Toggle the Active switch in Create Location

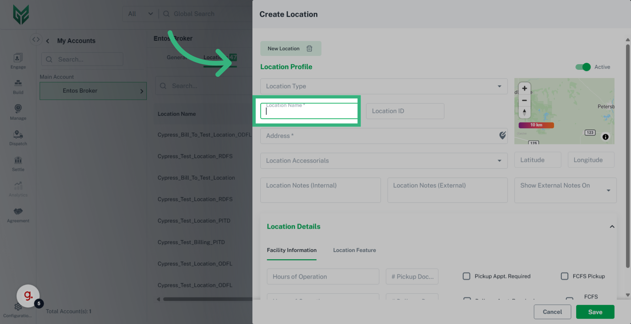click(582, 67)
